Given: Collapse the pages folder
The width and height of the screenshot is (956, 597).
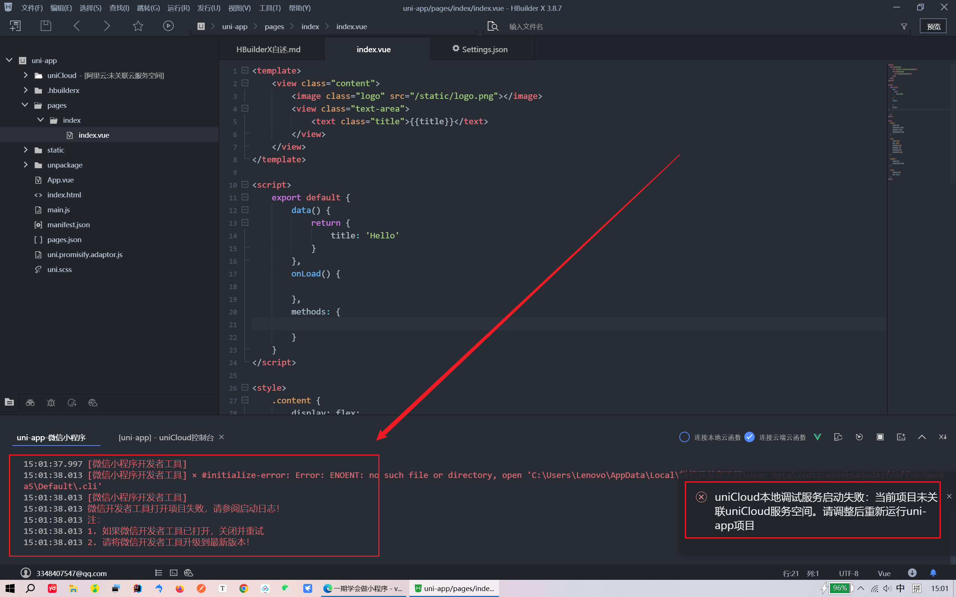Looking at the screenshot, I should [25, 105].
